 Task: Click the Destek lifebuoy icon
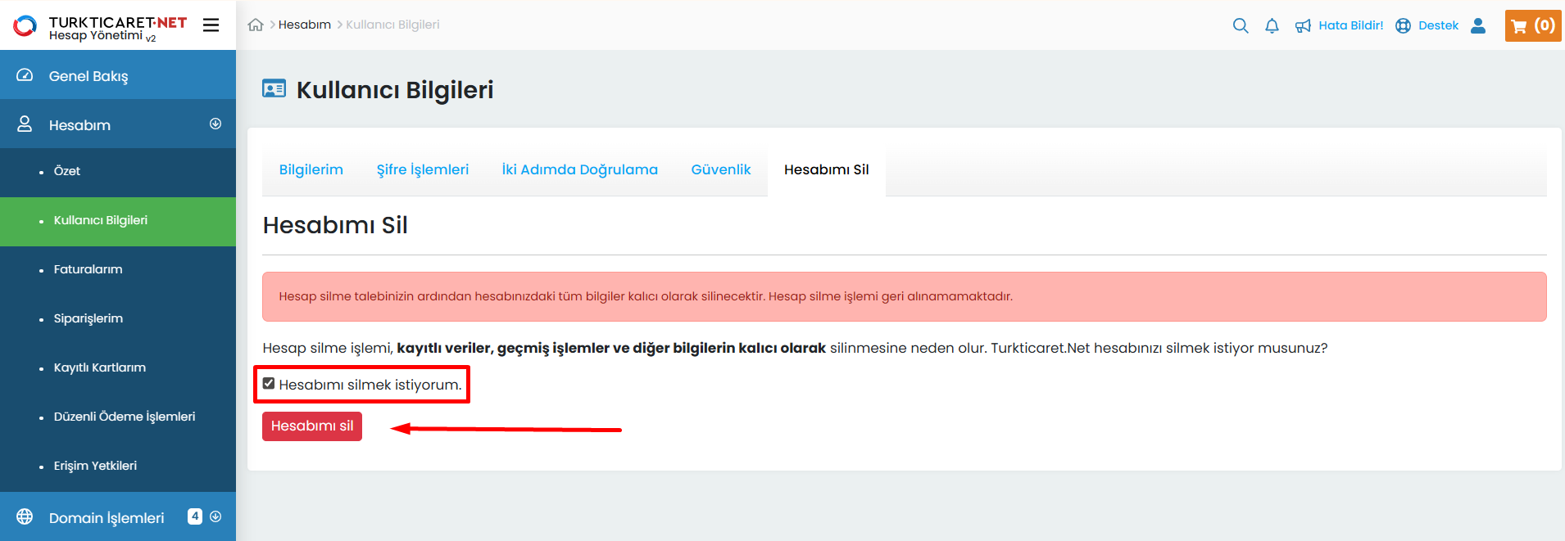point(1403,25)
